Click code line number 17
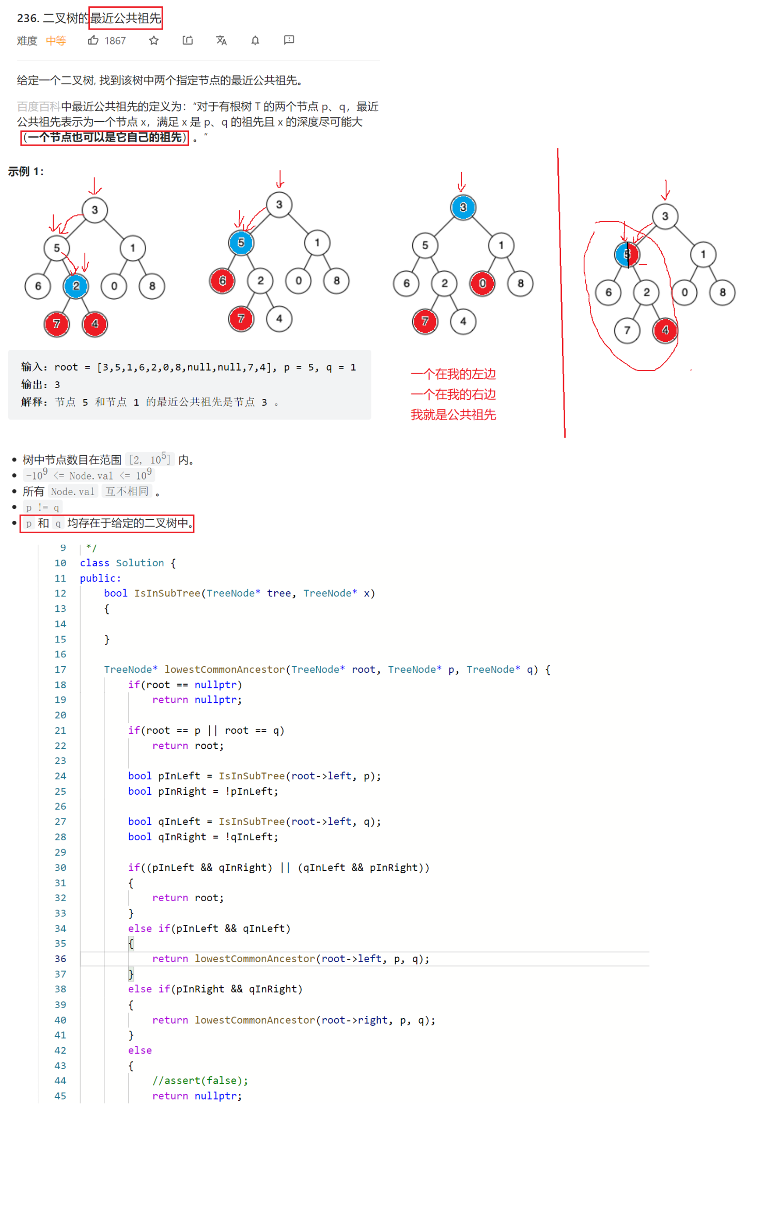The height and width of the screenshot is (1220, 779). [x=60, y=669]
